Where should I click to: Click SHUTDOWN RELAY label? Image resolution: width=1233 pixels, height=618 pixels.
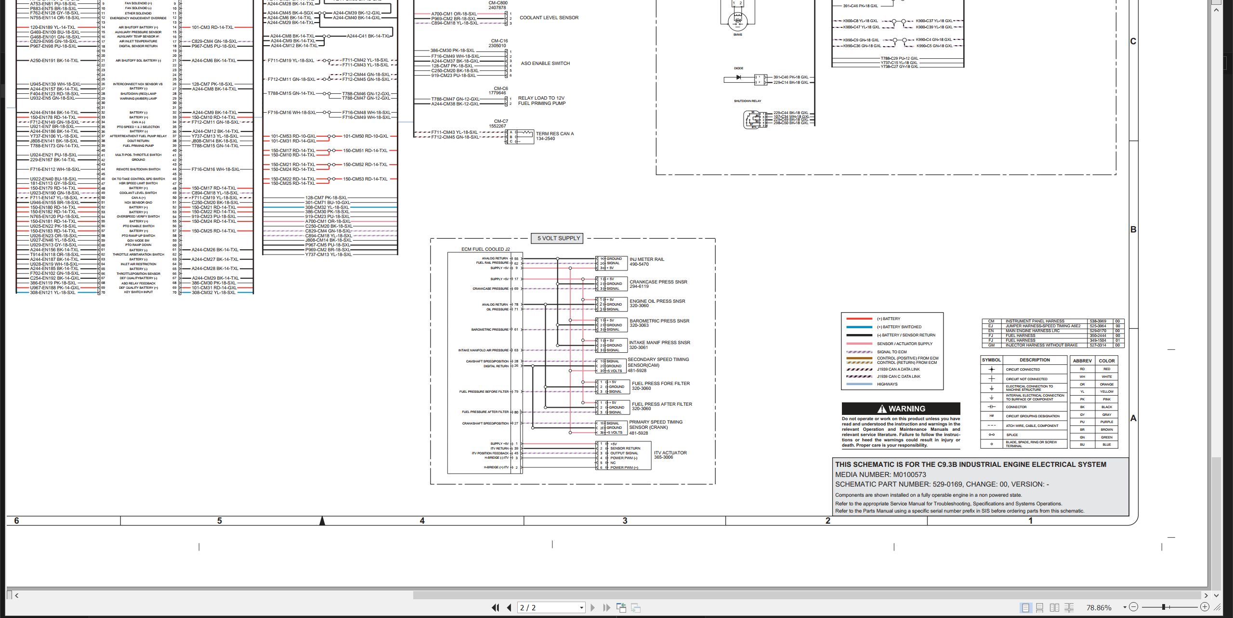pos(748,101)
